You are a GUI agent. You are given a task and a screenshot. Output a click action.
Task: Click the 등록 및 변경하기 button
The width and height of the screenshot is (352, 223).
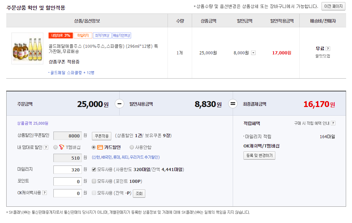click(x=259, y=155)
